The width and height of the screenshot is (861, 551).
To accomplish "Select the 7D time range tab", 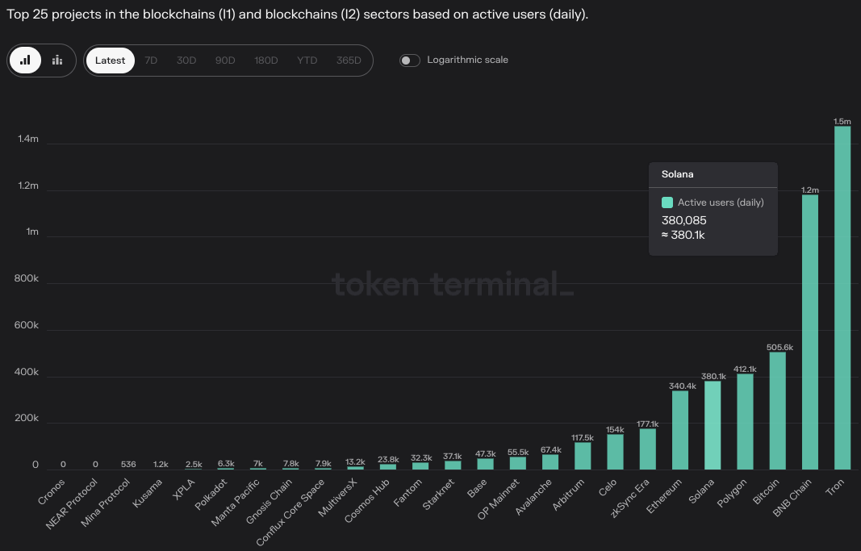I will (x=151, y=61).
